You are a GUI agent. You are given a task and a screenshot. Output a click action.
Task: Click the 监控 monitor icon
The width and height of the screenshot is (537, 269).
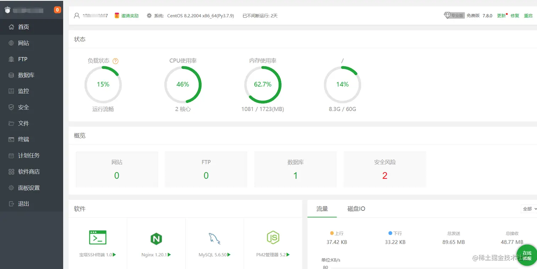pos(11,91)
